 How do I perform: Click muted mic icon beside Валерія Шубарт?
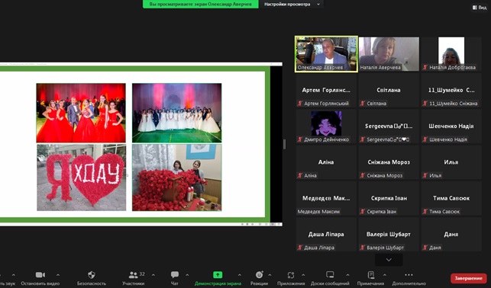click(x=362, y=248)
